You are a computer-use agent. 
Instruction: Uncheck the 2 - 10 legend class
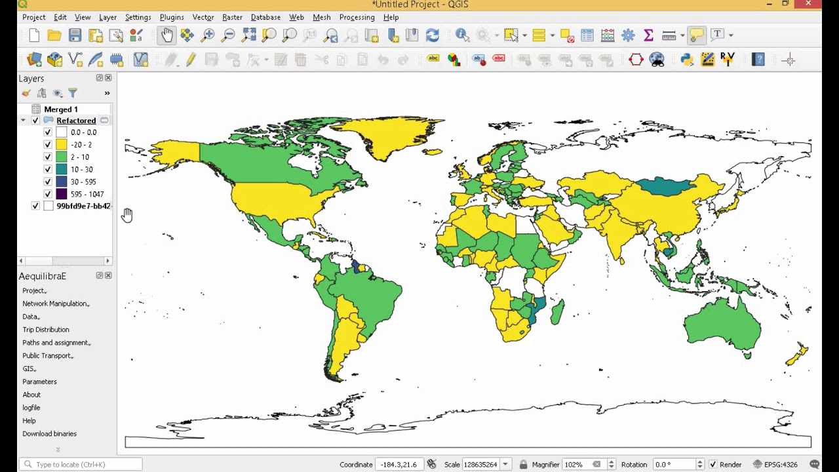pos(48,157)
